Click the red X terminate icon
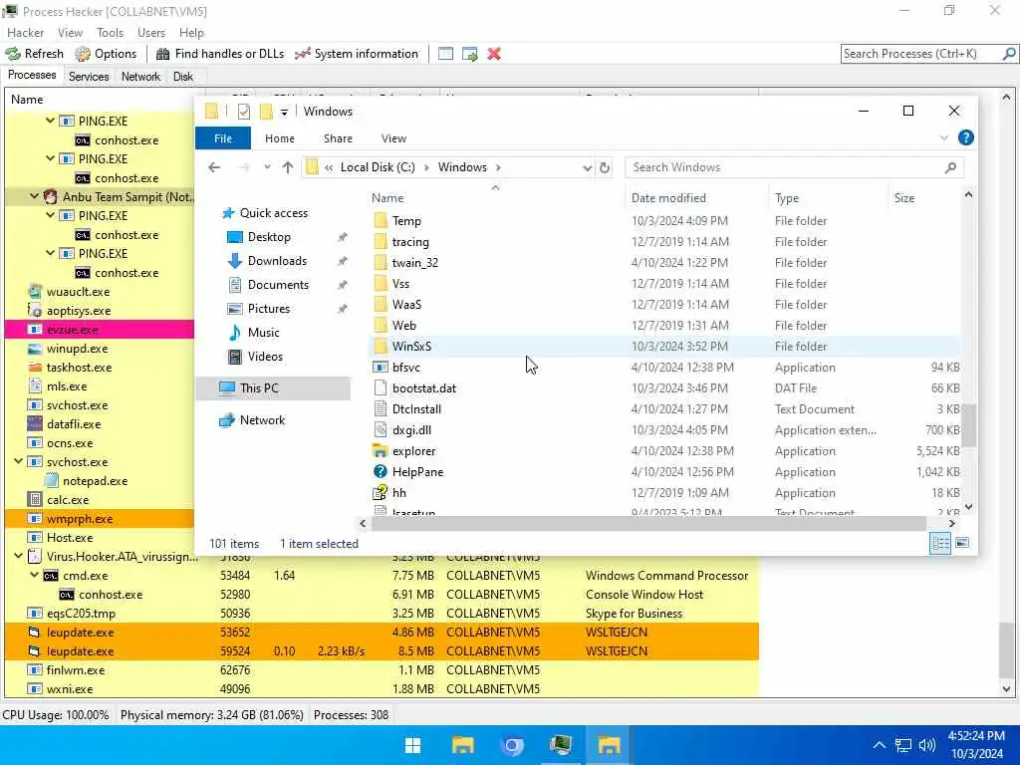This screenshot has height=765, width=1020. [x=494, y=54]
